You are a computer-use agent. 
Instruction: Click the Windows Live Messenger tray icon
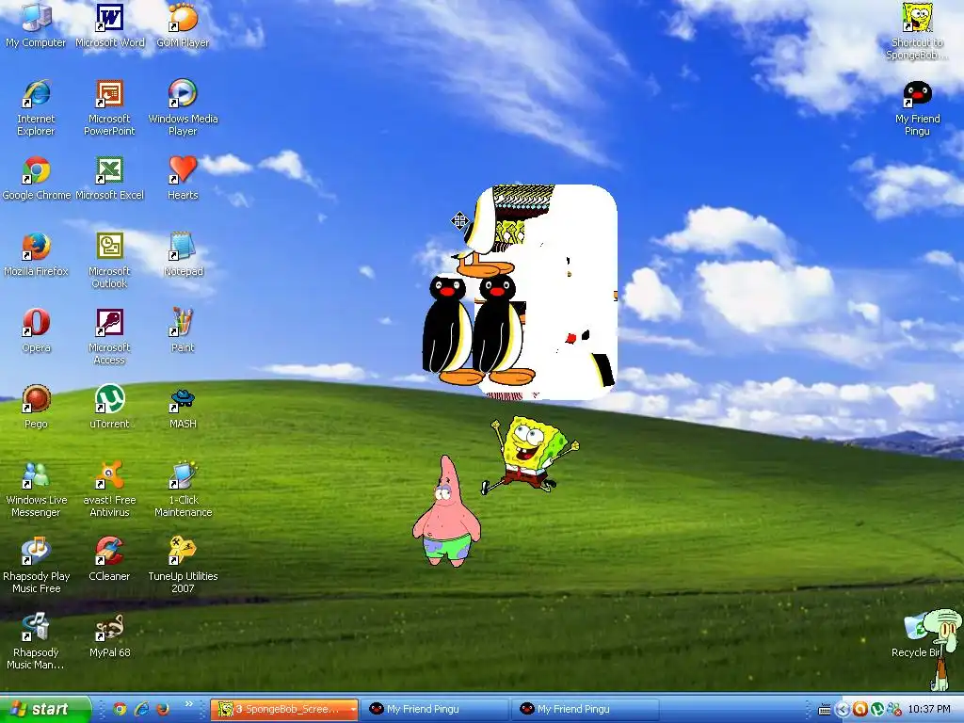[894, 710]
